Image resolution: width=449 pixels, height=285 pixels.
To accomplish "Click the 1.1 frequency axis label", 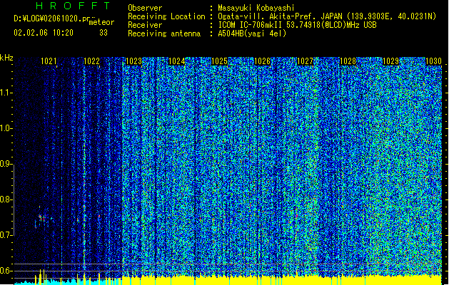I will 6,93.
